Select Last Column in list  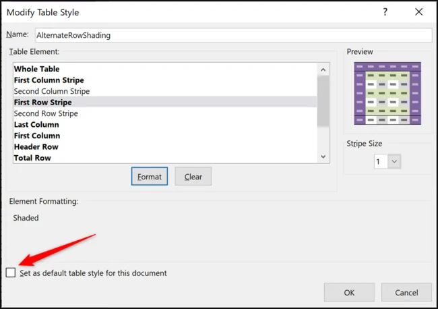pos(36,125)
